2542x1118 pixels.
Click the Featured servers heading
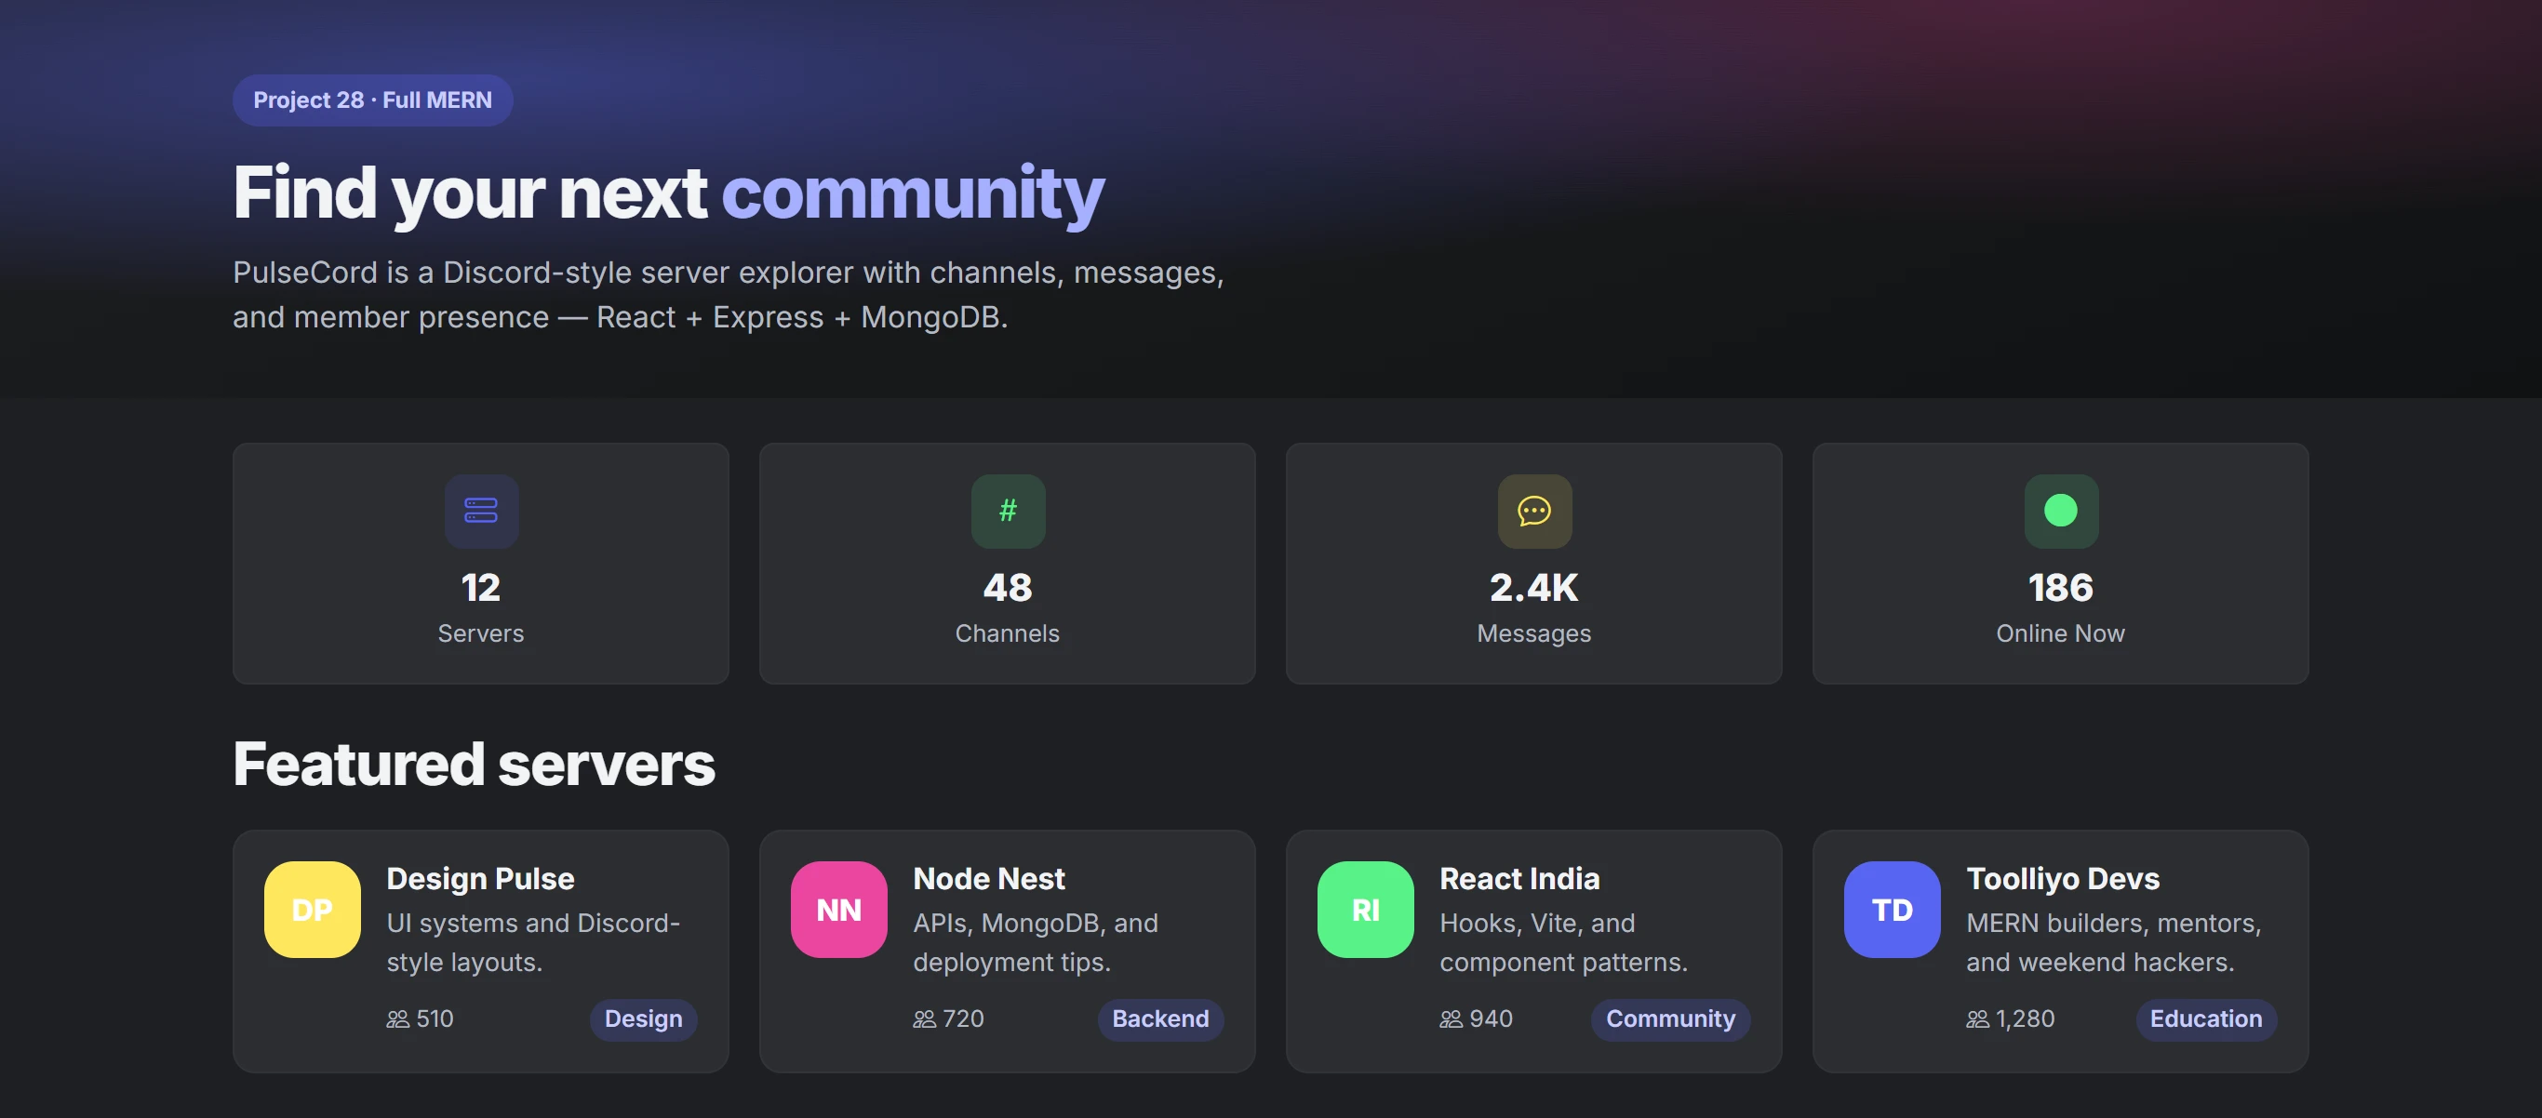click(474, 764)
